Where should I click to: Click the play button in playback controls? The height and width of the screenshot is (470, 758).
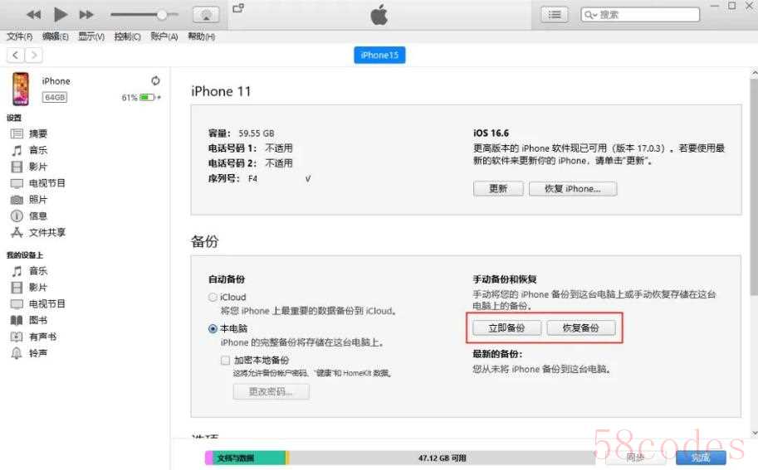click(61, 14)
